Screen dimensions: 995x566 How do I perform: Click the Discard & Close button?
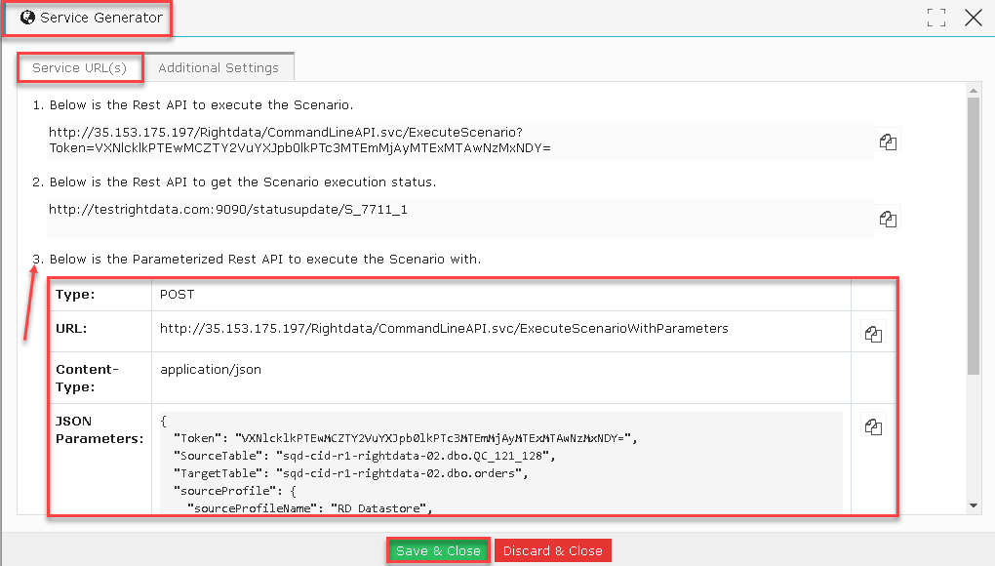point(552,550)
